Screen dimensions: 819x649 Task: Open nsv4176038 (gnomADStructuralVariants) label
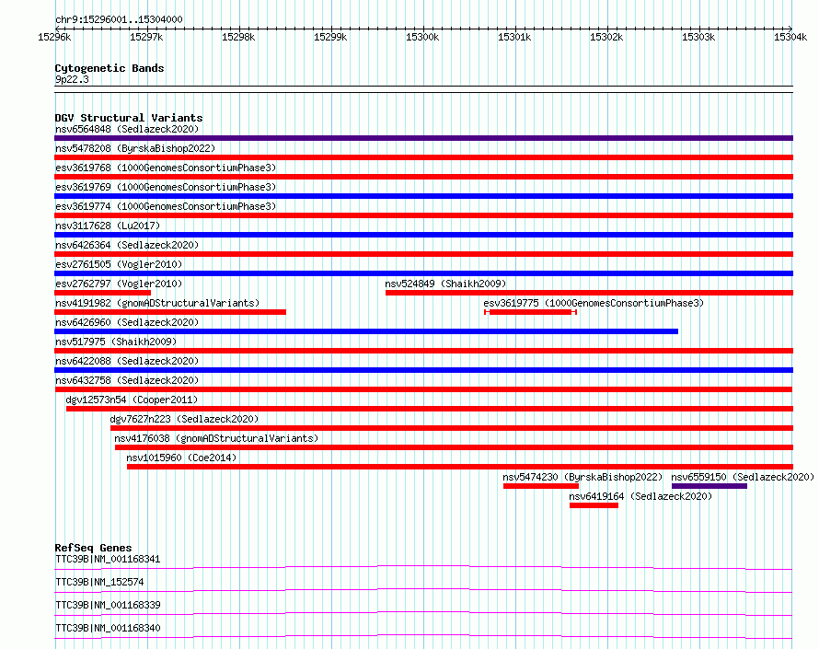click(x=216, y=438)
